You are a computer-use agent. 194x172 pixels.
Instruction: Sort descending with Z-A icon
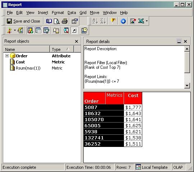point(103,21)
